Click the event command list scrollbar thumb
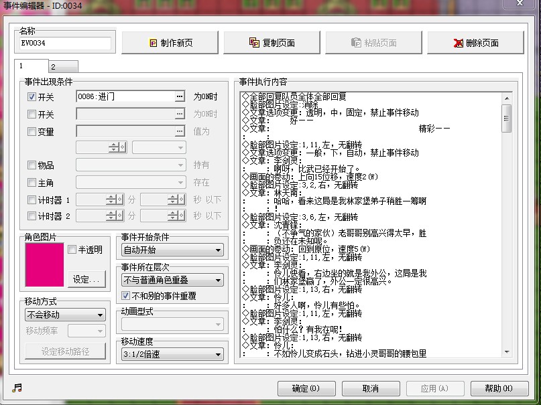 [x=506, y=118]
